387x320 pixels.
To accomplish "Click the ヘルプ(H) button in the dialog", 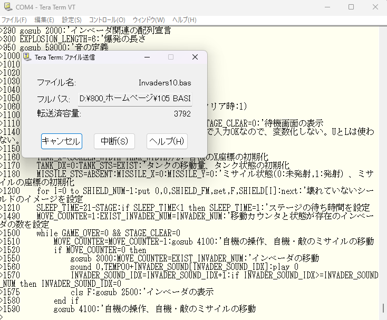I will pos(167,141).
